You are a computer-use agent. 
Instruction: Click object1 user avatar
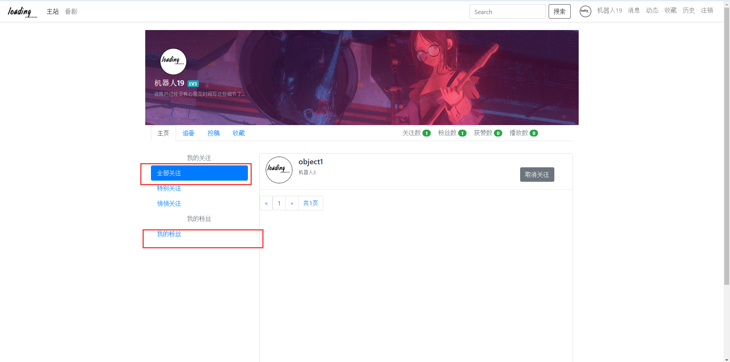click(x=279, y=170)
